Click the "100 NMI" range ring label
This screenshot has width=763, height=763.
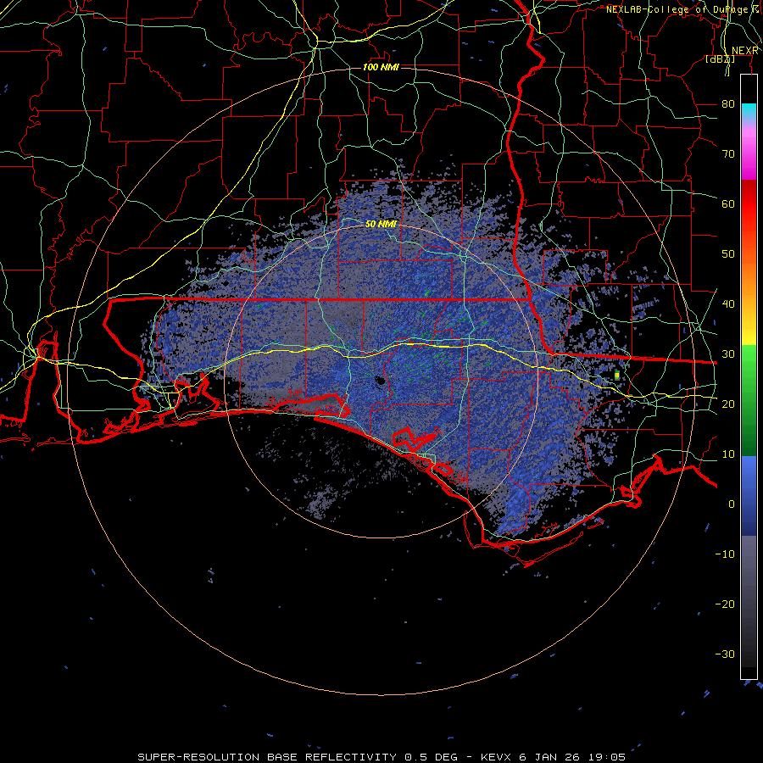click(x=381, y=67)
